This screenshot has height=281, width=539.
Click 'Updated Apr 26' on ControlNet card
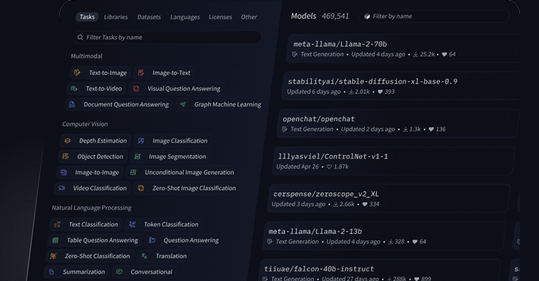click(x=298, y=166)
